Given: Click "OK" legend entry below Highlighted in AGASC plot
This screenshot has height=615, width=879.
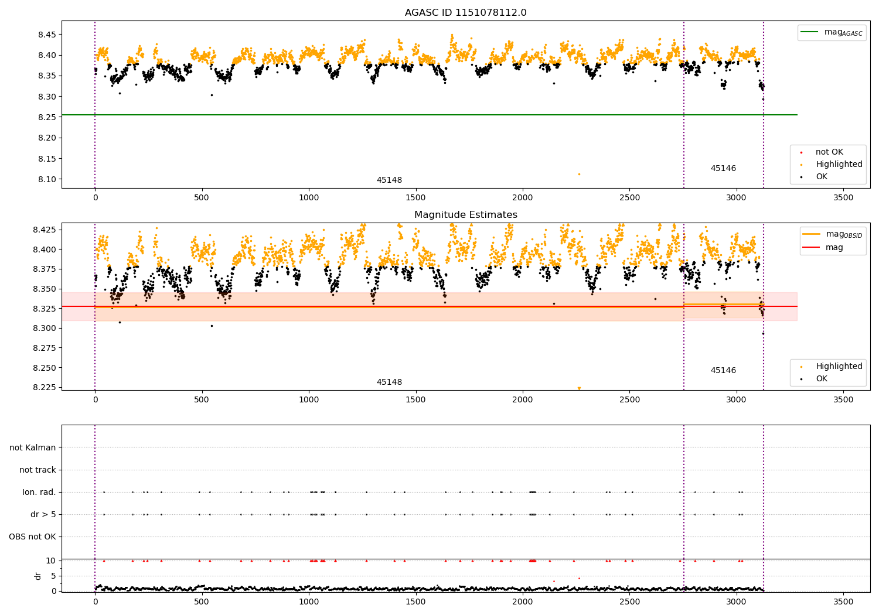Looking at the screenshot, I should (814, 176).
